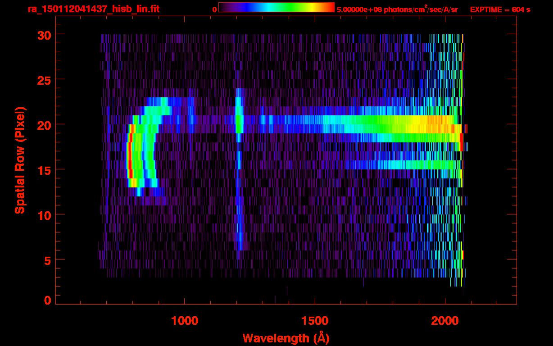Click the red end of the colorbar
This screenshot has height=346, width=553.
click(331, 8)
